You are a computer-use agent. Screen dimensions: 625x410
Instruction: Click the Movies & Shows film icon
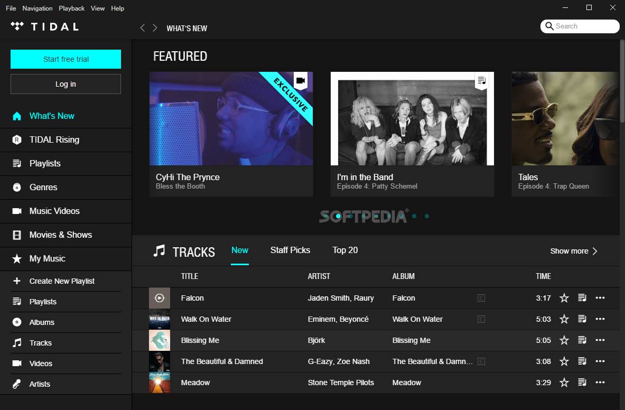(17, 235)
